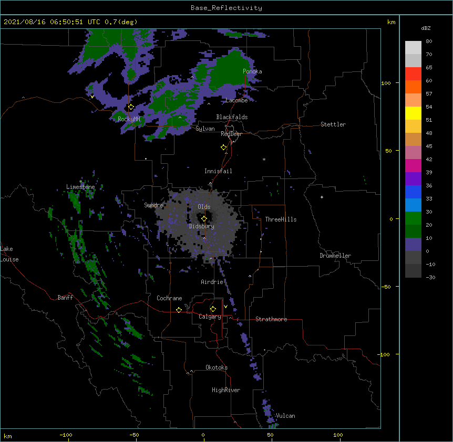
Task: Click the Sylvan label
Action: 205,129
